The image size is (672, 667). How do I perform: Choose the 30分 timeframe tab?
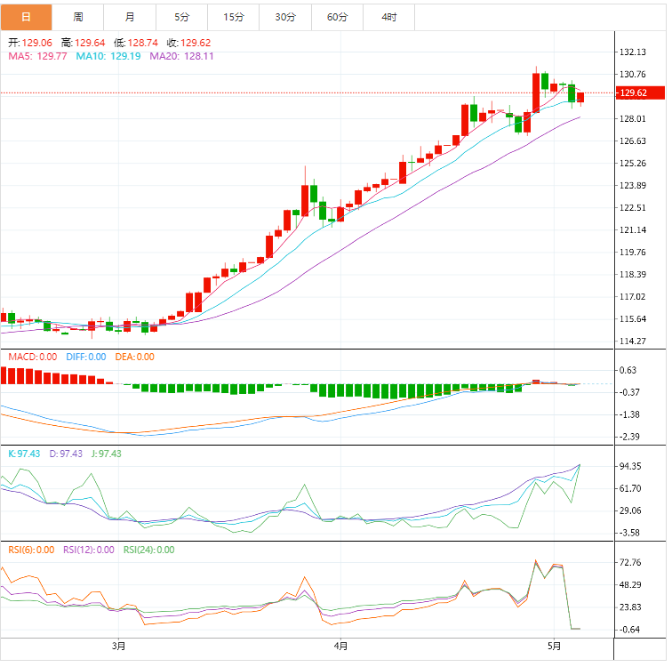click(x=285, y=17)
